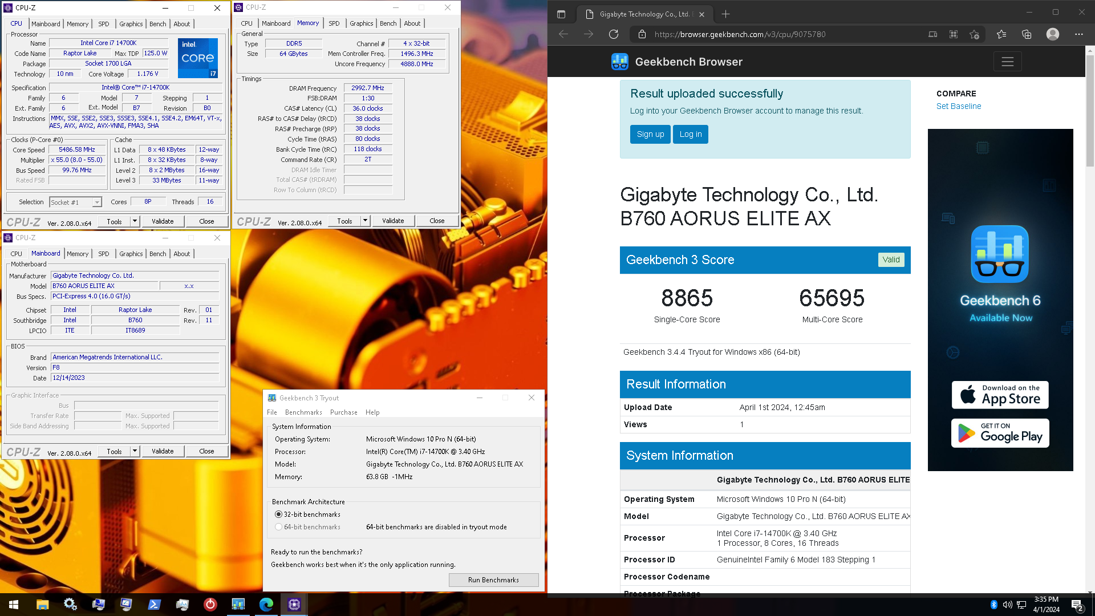Open the Purchase menu in Geekbench
The image size is (1095, 616).
pos(344,412)
